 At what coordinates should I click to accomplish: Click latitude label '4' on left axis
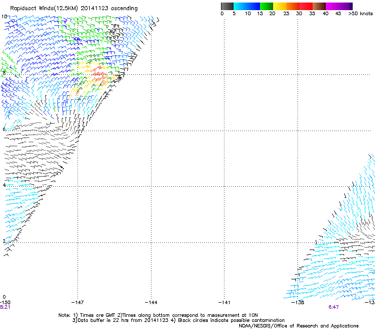(4, 185)
